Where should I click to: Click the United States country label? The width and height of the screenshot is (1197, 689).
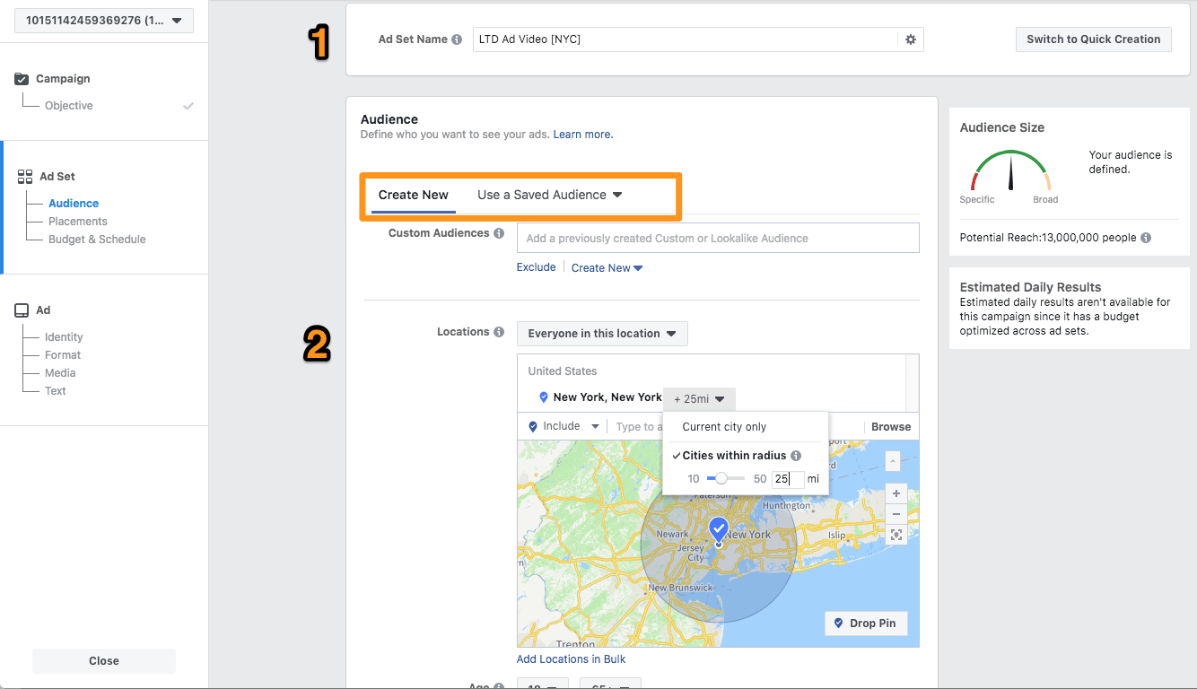coord(563,371)
